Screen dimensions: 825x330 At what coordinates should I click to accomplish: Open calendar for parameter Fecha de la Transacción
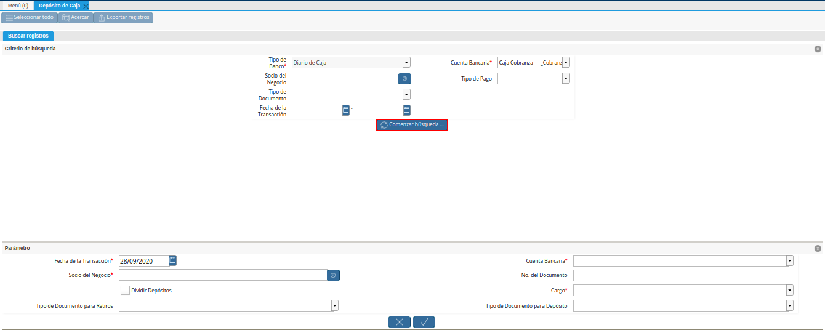pos(172,260)
